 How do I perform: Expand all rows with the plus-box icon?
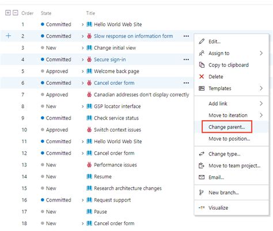(7, 13)
